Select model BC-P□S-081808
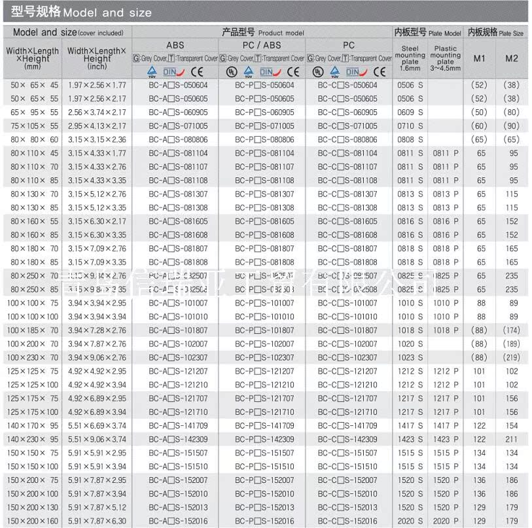The image size is (532, 528). point(264,262)
